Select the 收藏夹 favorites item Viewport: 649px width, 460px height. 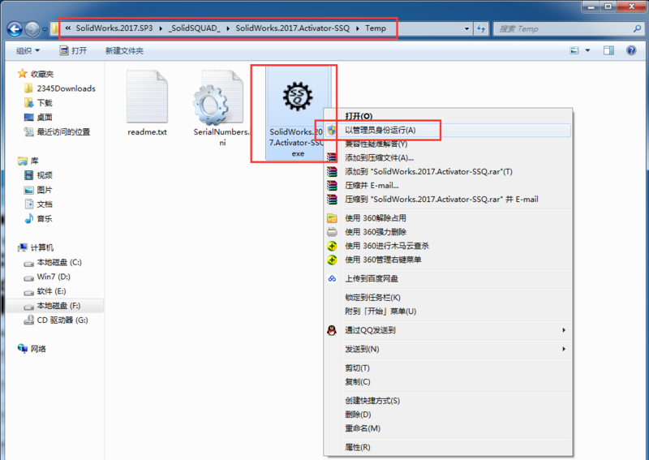(36, 74)
